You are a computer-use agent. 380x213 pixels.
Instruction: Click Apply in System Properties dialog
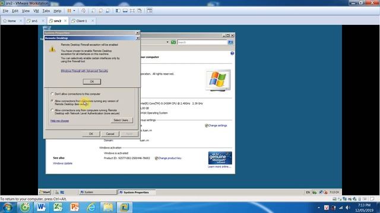(x=129, y=134)
